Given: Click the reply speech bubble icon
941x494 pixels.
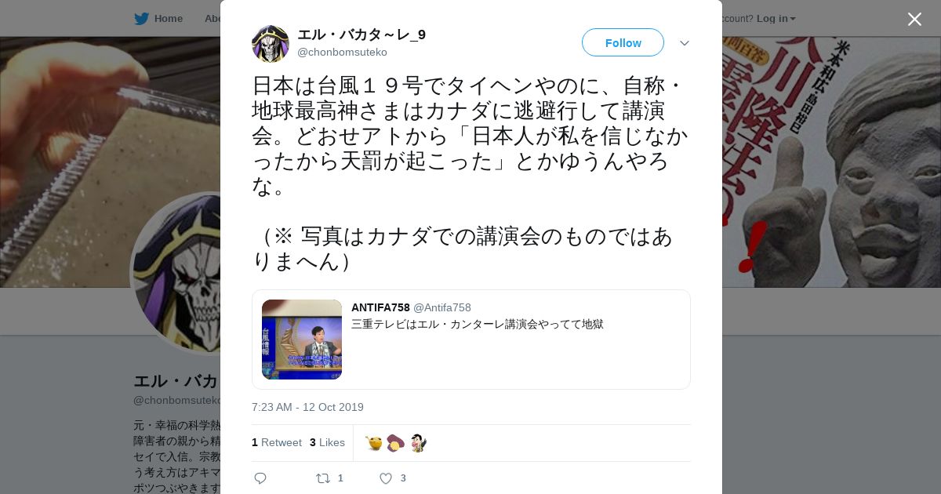Looking at the screenshot, I should 260,478.
